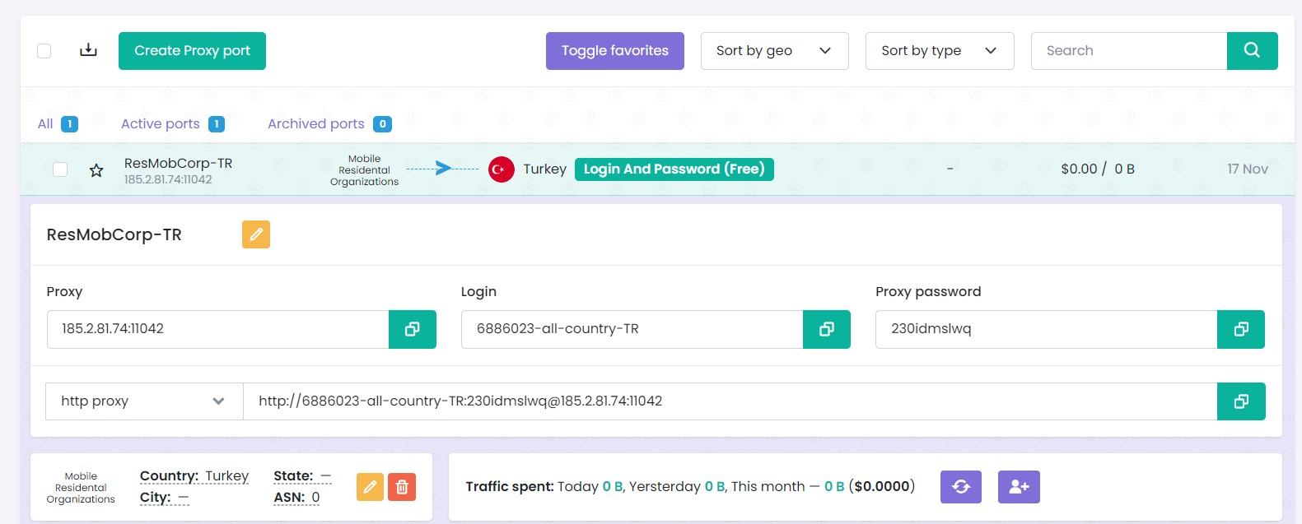Focus the Search input field
Image resolution: width=1302 pixels, height=524 pixels.
[x=1129, y=51]
